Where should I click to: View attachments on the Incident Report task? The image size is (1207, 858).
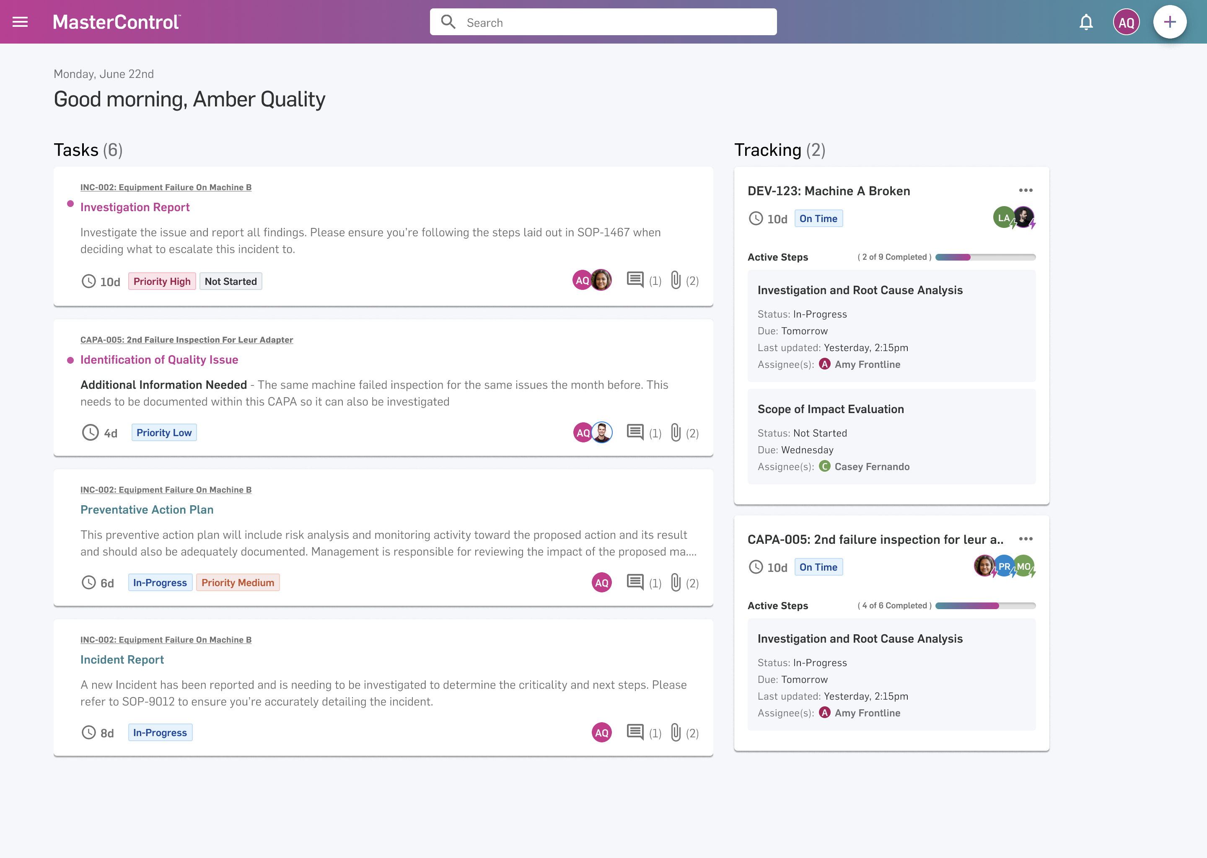pyautogui.click(x=676, y=733)
